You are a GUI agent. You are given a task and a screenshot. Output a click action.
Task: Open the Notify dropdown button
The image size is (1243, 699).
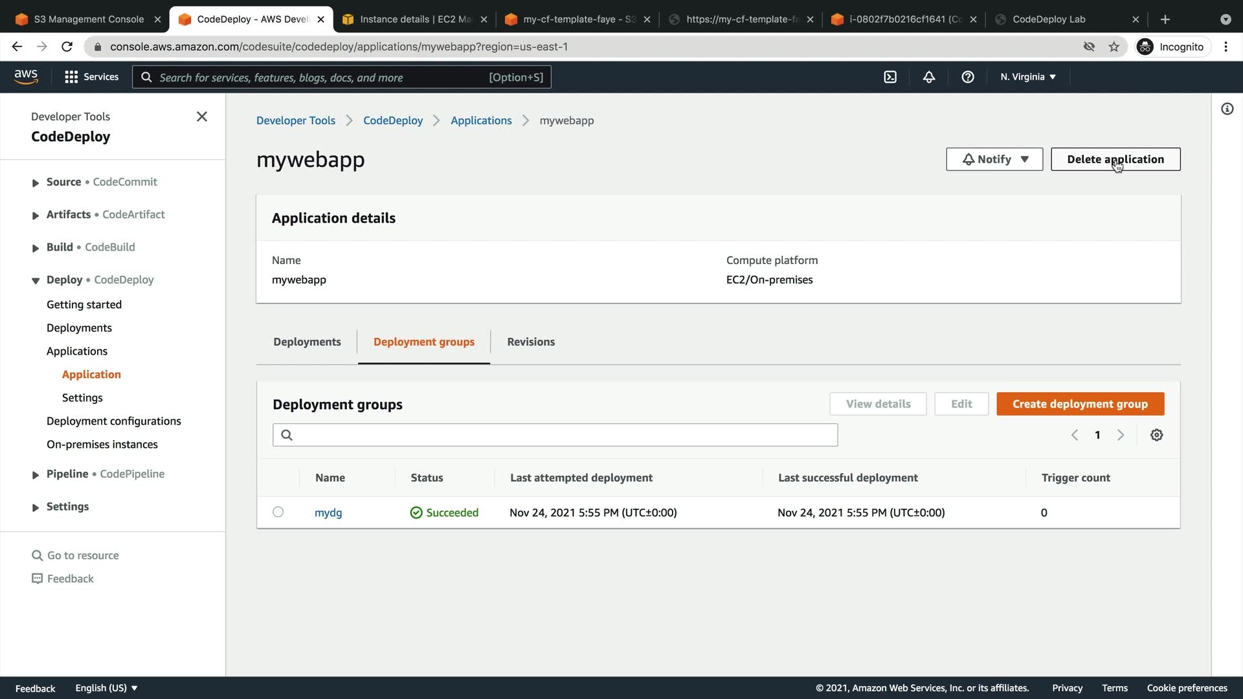coord(994,159)
